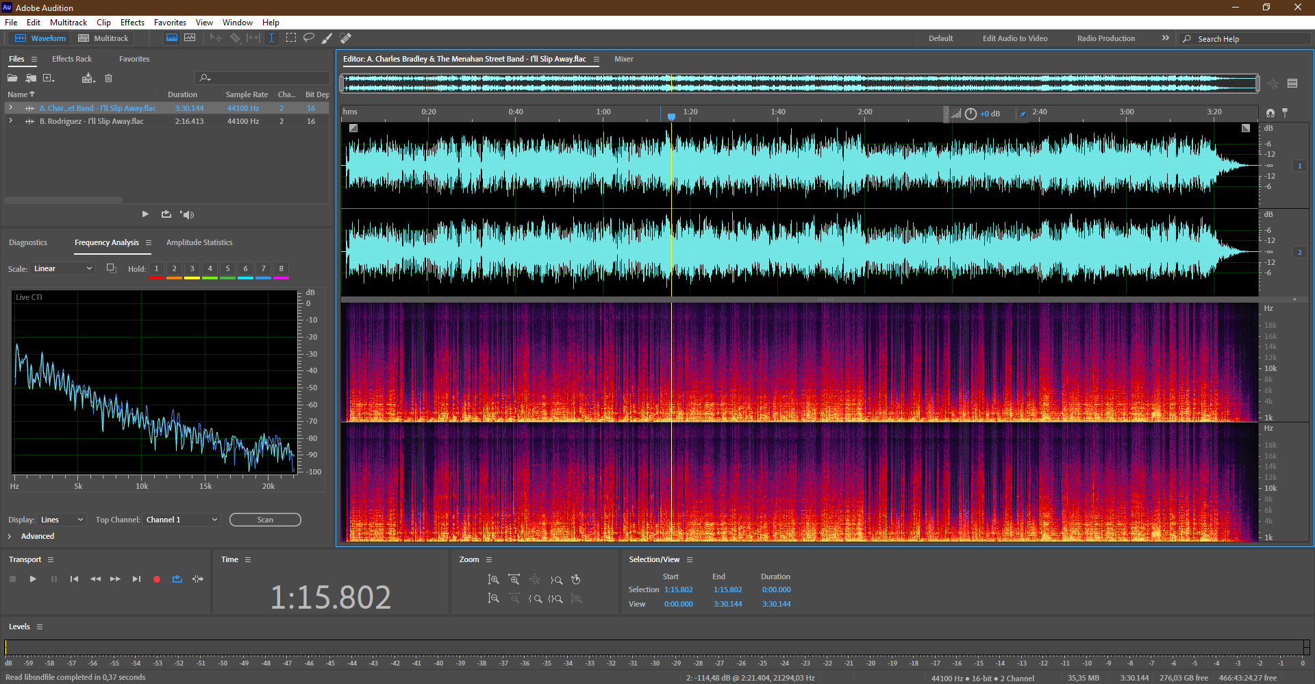Open Files panel menu

(34, 60)
